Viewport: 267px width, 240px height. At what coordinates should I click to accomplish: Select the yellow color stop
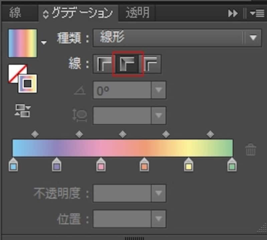coord(189,165)
